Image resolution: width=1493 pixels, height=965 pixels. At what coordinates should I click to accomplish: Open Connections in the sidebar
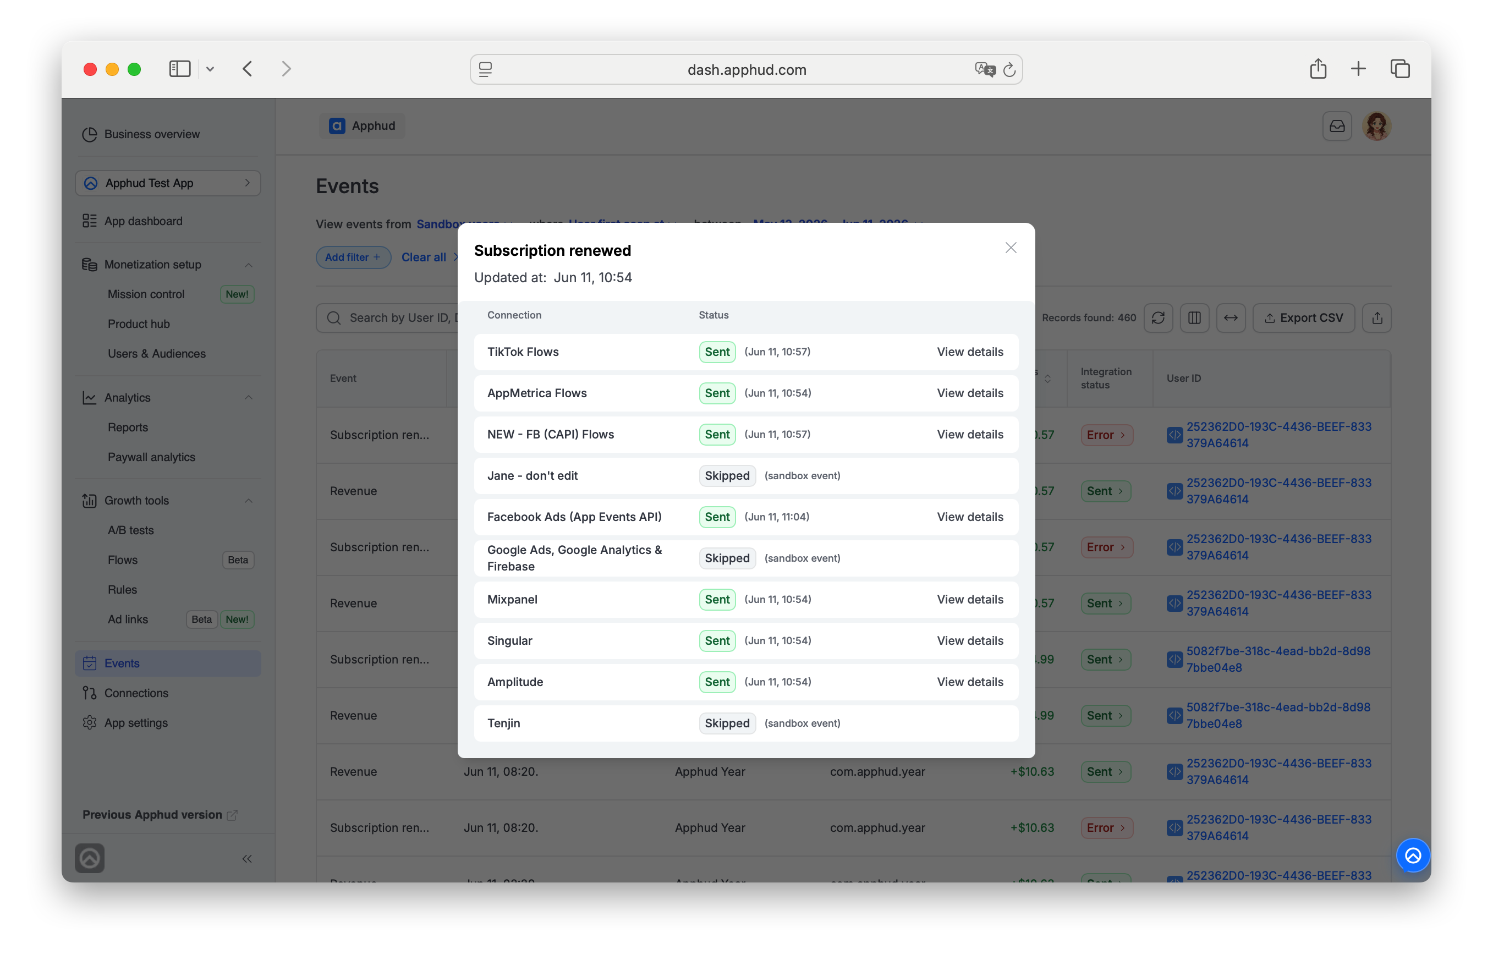tap(136, 693)
